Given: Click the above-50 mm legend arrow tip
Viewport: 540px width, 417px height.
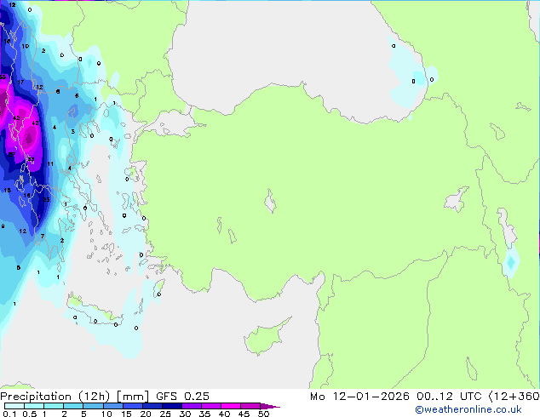Looking at the screenshot, I should point(270,406).
